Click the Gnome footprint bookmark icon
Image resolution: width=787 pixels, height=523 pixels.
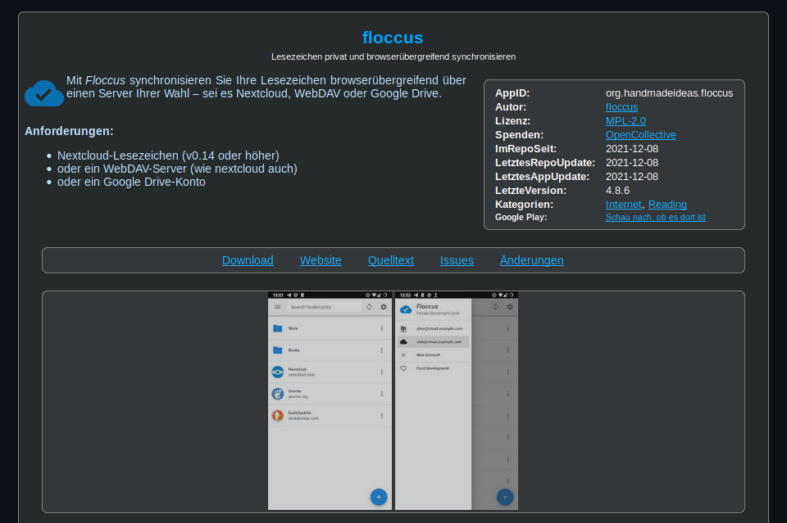click(277, 394)
